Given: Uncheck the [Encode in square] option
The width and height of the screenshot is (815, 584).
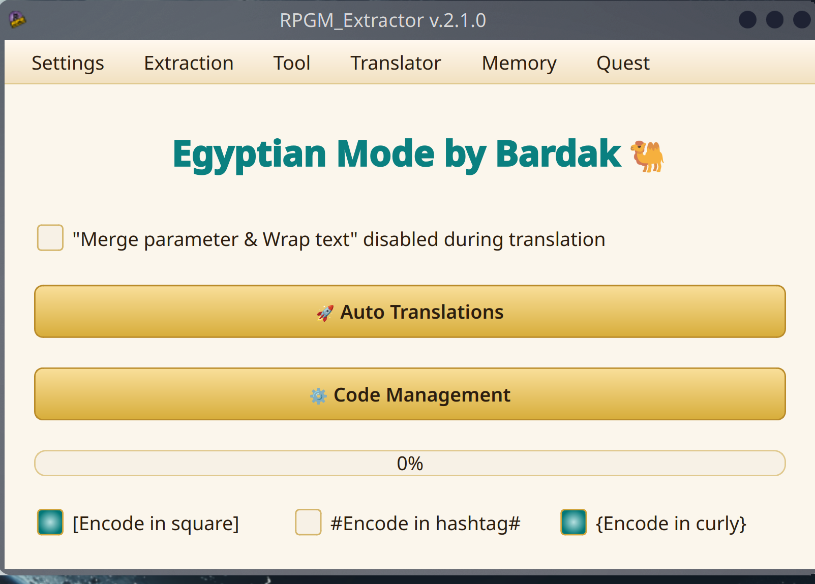Looking at the screenshot, I should pos(50,522).
